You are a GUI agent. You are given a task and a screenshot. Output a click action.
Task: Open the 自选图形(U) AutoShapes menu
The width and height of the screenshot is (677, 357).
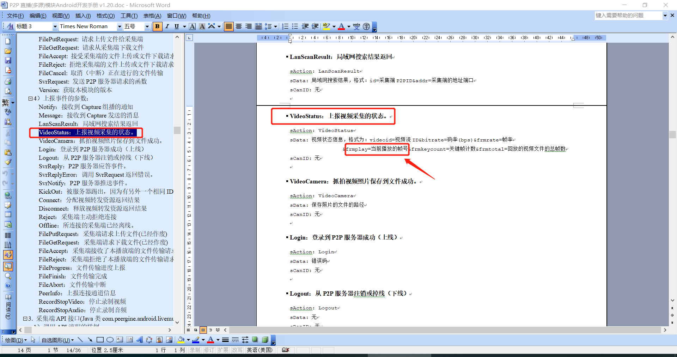[58, 340]
